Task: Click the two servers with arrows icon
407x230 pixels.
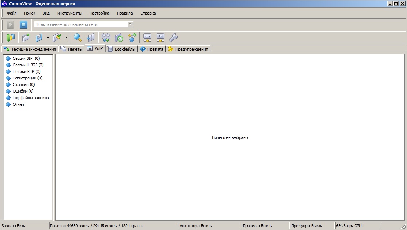Action: pos(106,38)
